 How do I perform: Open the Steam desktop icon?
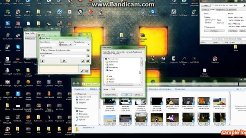[7, 48]
